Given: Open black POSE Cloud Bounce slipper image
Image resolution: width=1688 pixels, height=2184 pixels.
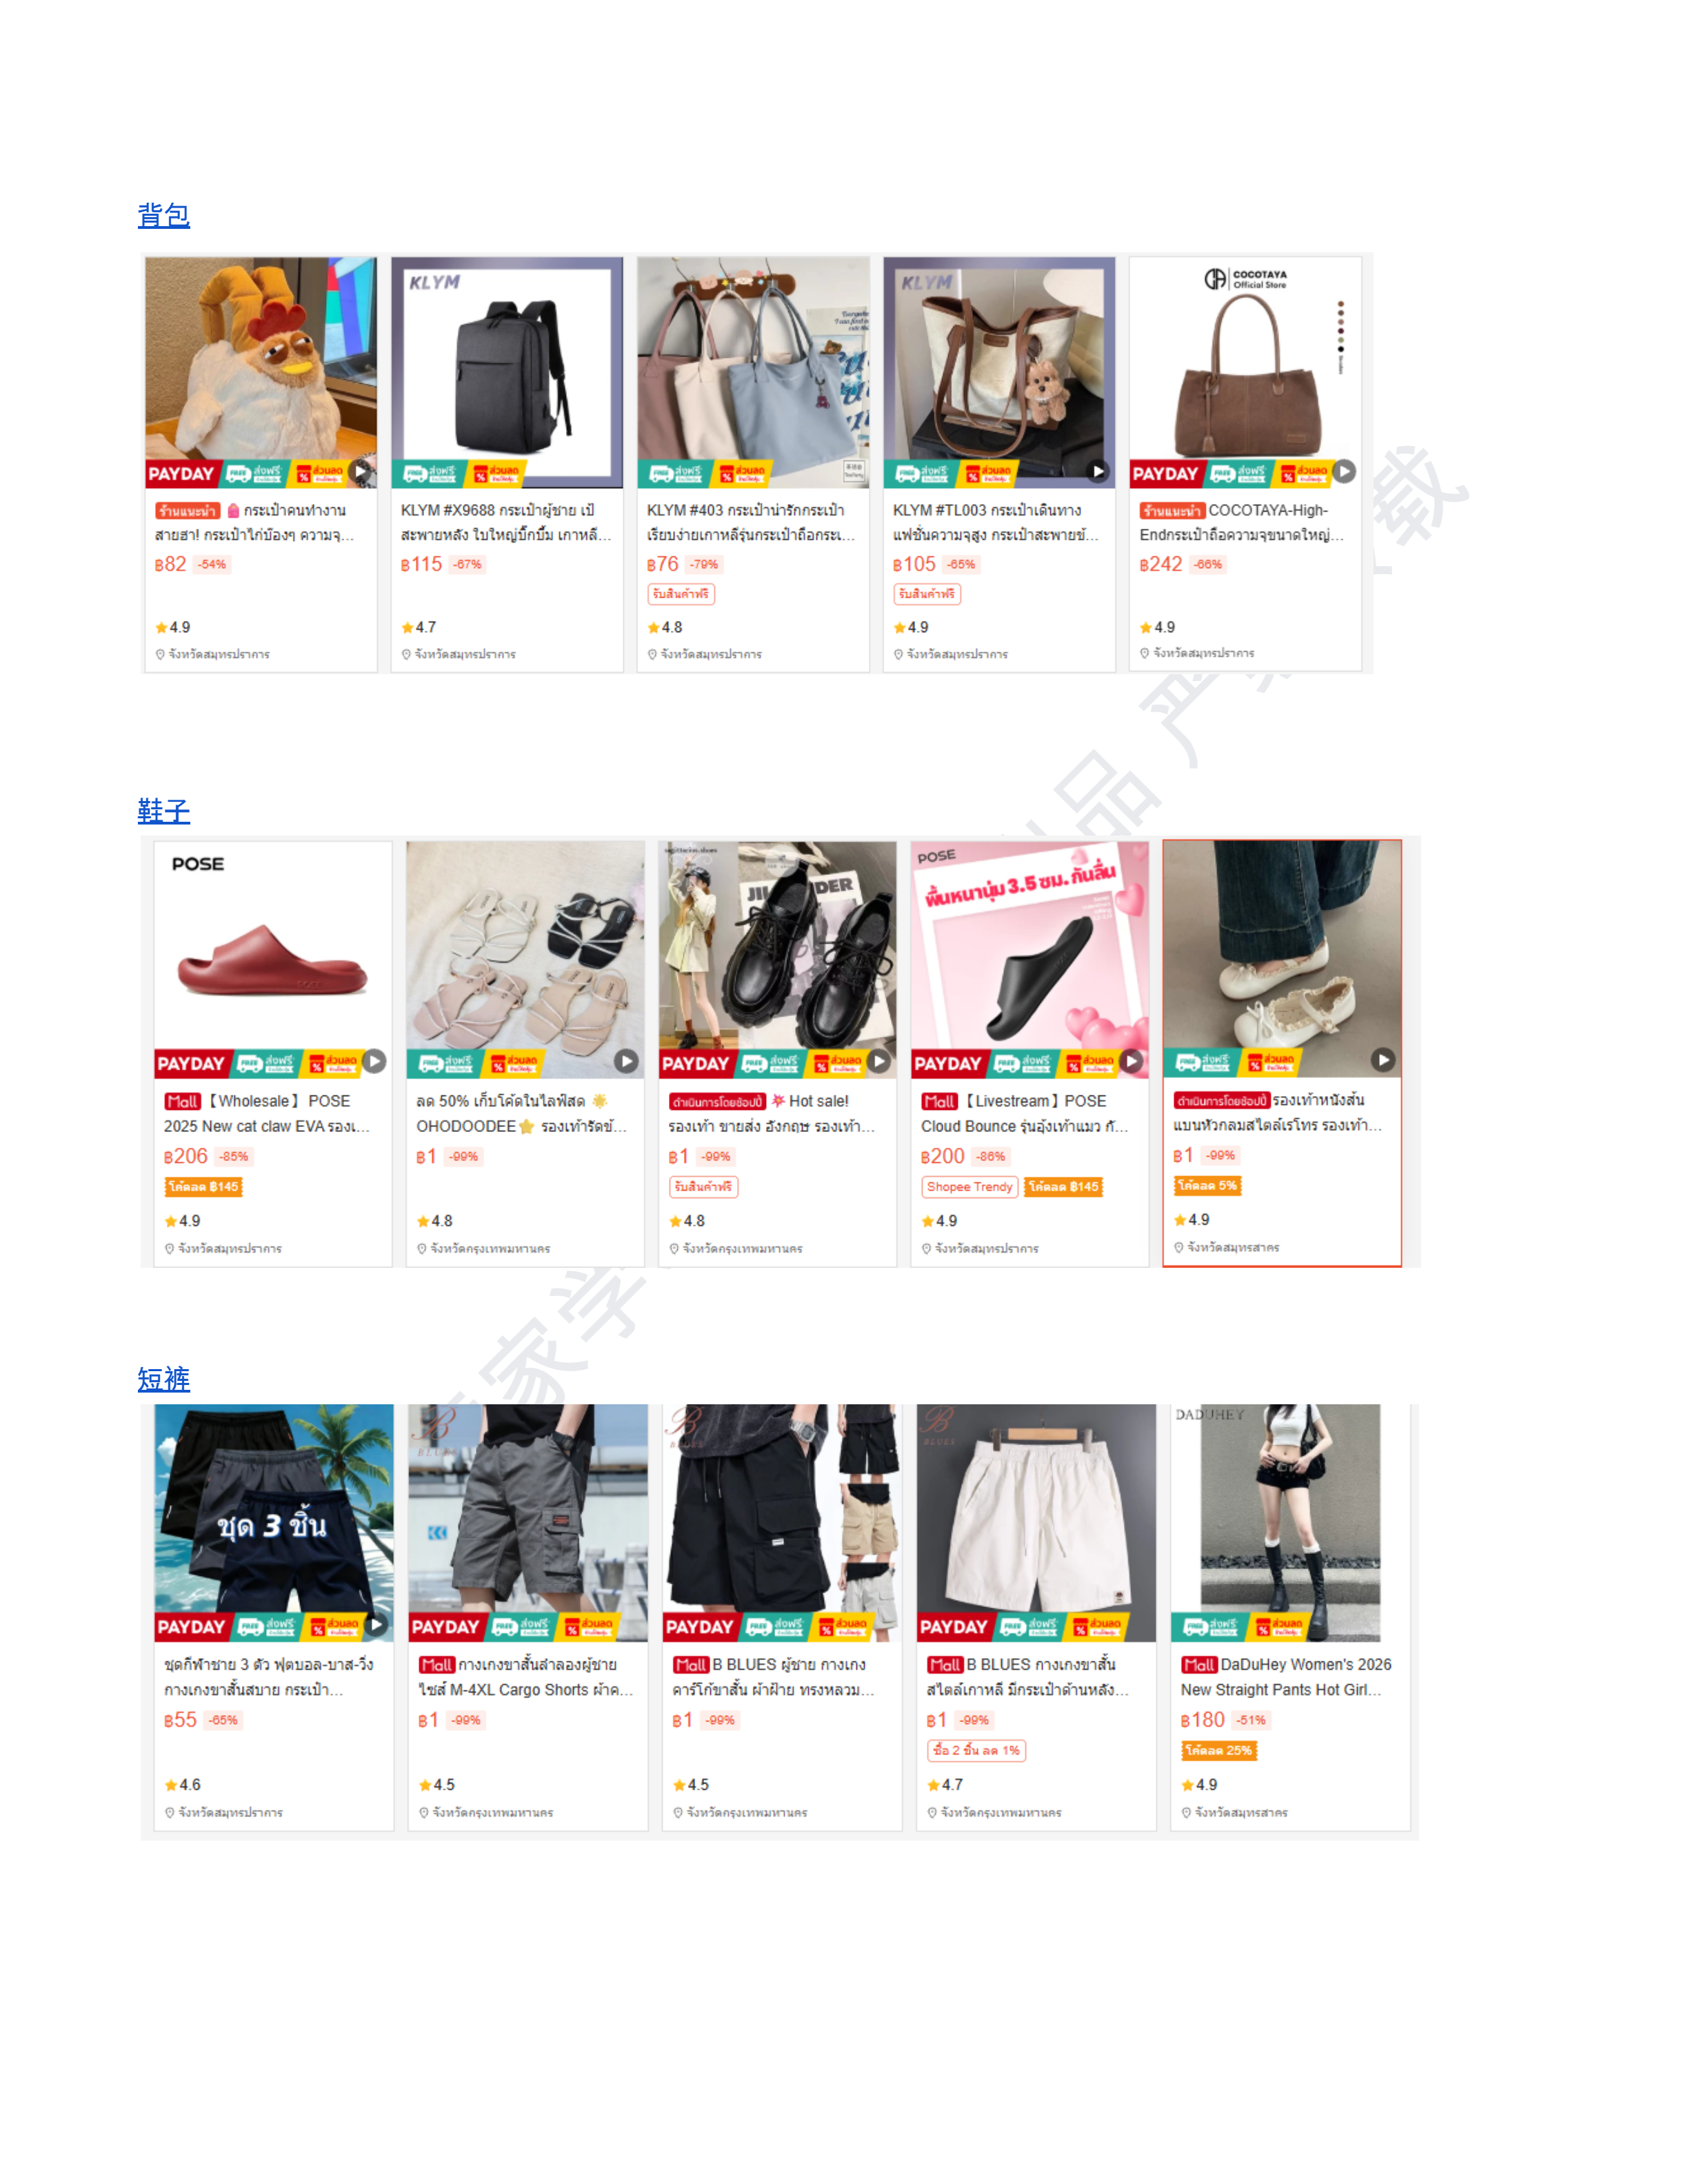Looking at the screenshot, I should coord(1030,959).
